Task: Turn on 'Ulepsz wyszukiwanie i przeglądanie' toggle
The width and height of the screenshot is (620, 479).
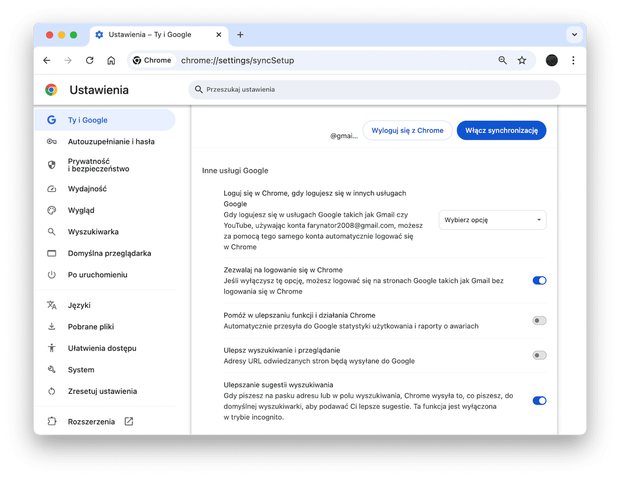Action: tap(539, 355)
